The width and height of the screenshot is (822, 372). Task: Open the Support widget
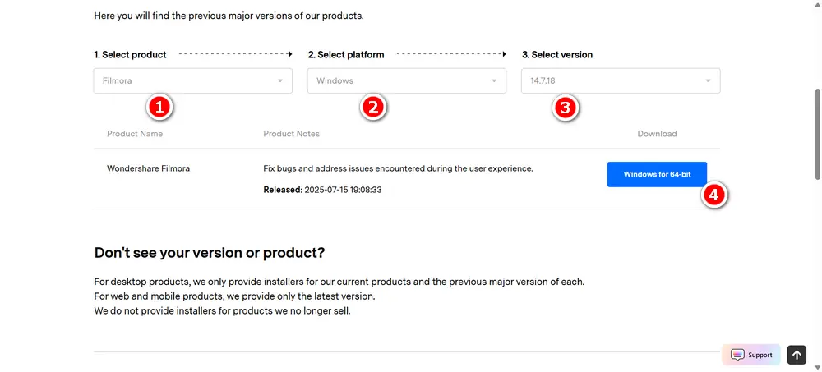point(751,355)
